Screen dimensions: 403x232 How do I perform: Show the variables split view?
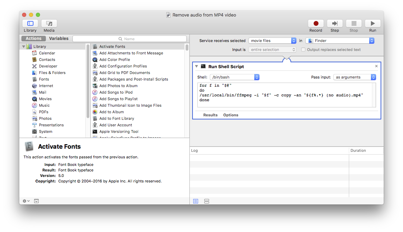[207, 201]
